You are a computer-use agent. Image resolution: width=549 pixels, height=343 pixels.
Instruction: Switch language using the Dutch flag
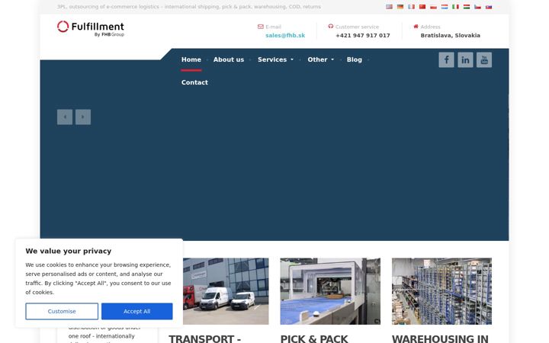point(445,7)
